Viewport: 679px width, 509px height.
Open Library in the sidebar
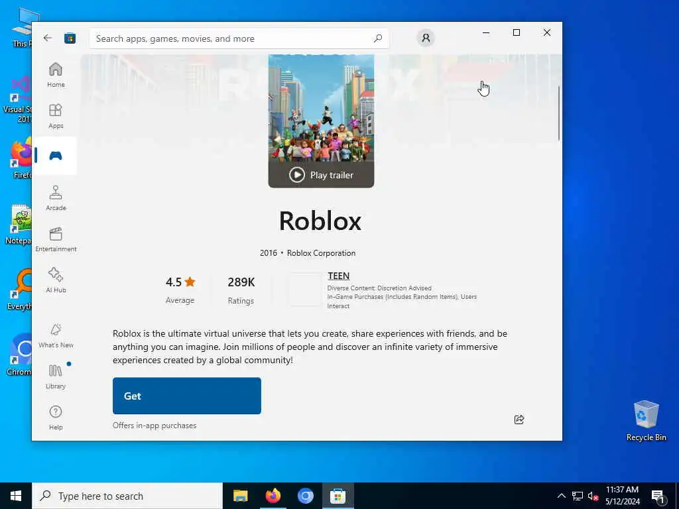pos(56,376)
